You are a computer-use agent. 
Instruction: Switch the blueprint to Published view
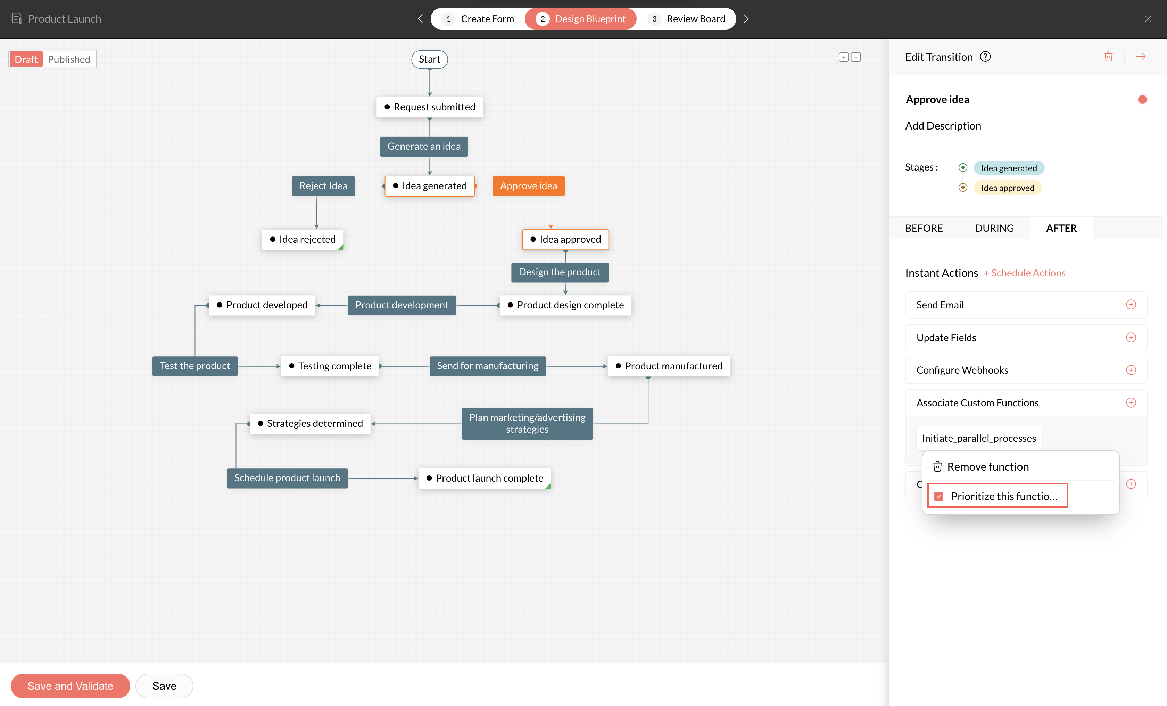(x=69, y=59)
